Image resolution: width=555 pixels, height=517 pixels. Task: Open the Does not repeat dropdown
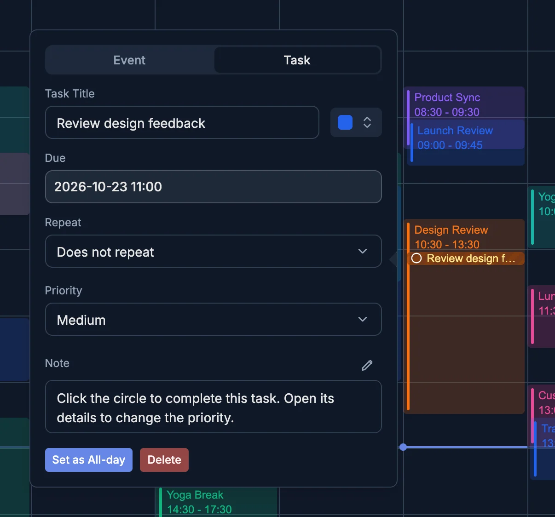pyautogui.click(x=214, y=252)
